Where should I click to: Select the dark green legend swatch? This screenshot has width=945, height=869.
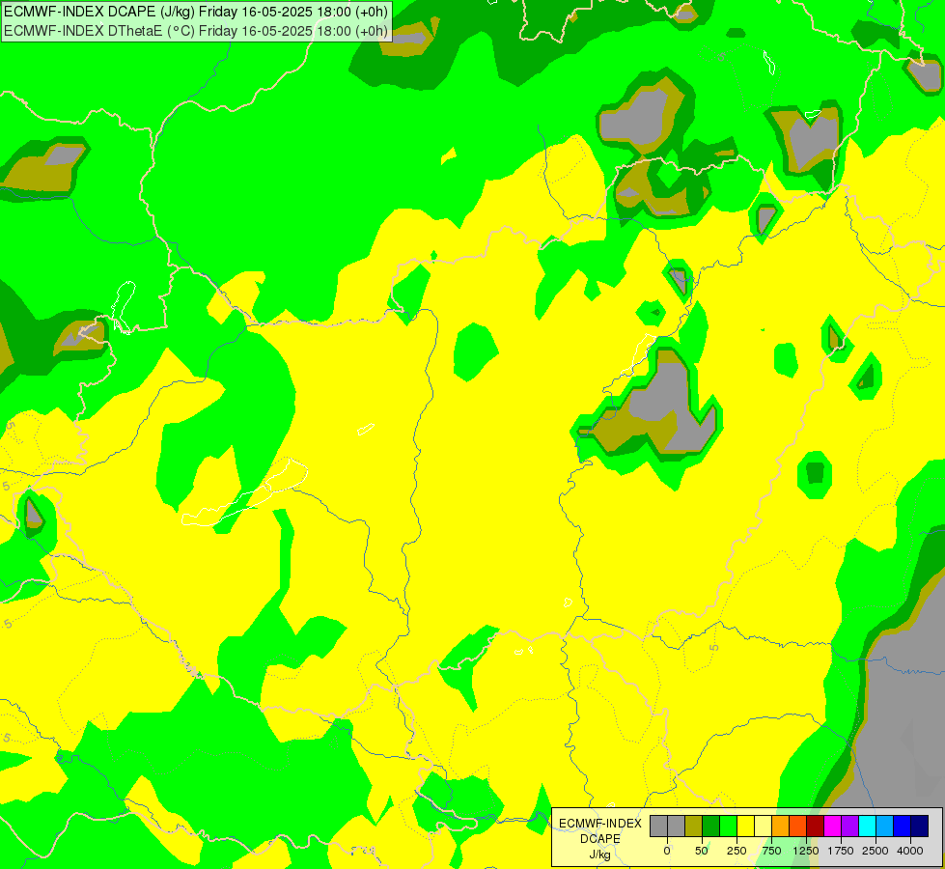point(710,827)
